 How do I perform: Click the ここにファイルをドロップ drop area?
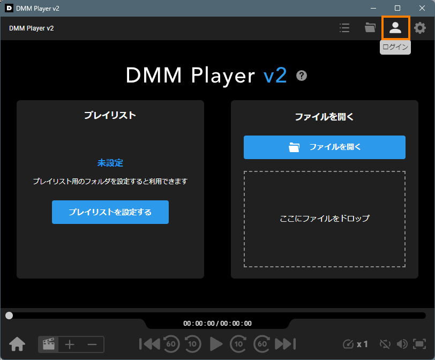point(324,219)
